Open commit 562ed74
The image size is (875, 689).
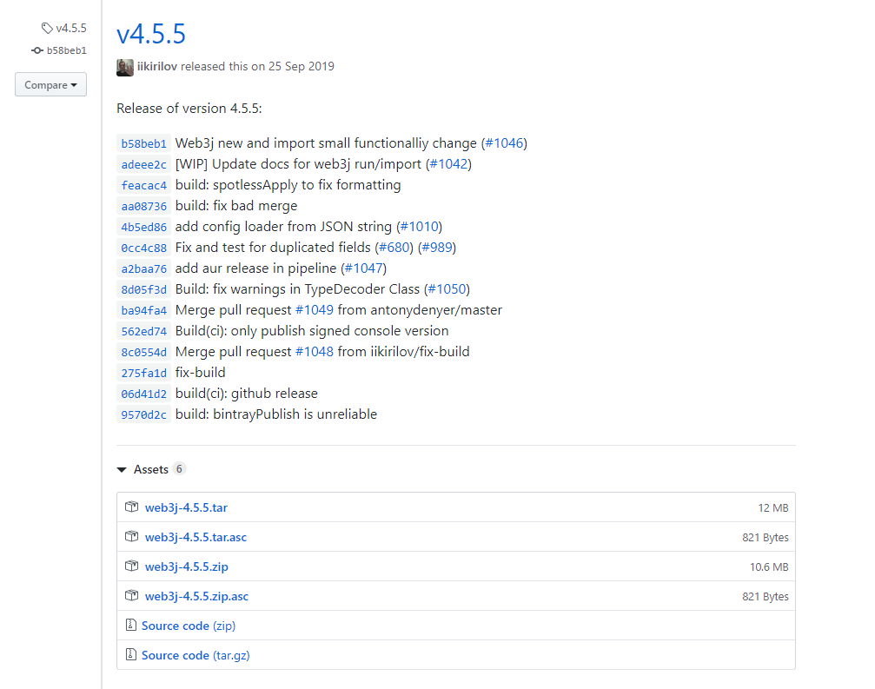(143, 331)
